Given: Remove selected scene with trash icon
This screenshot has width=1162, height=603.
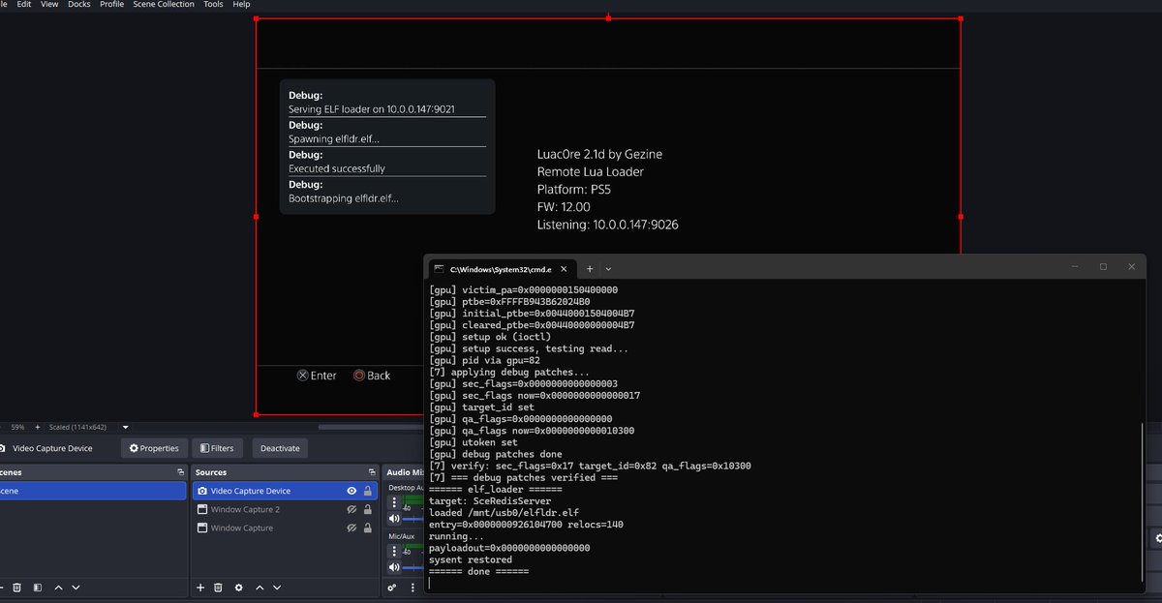Looking at the screenshot, I should [16, 588].
